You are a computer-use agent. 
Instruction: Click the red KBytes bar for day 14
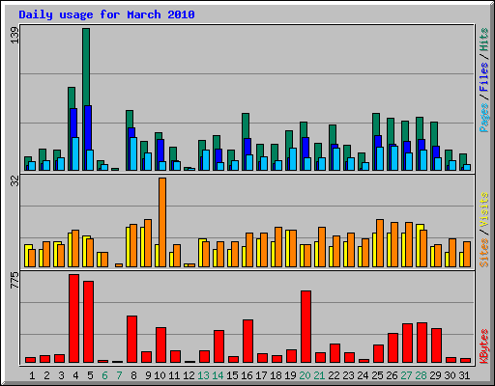click(x=218, y=346)
